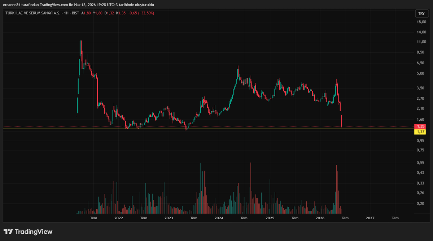The width and height of the screenshot is (433, 241).
Task: Click the 2,70 price axis label
Action: (421, 98)
